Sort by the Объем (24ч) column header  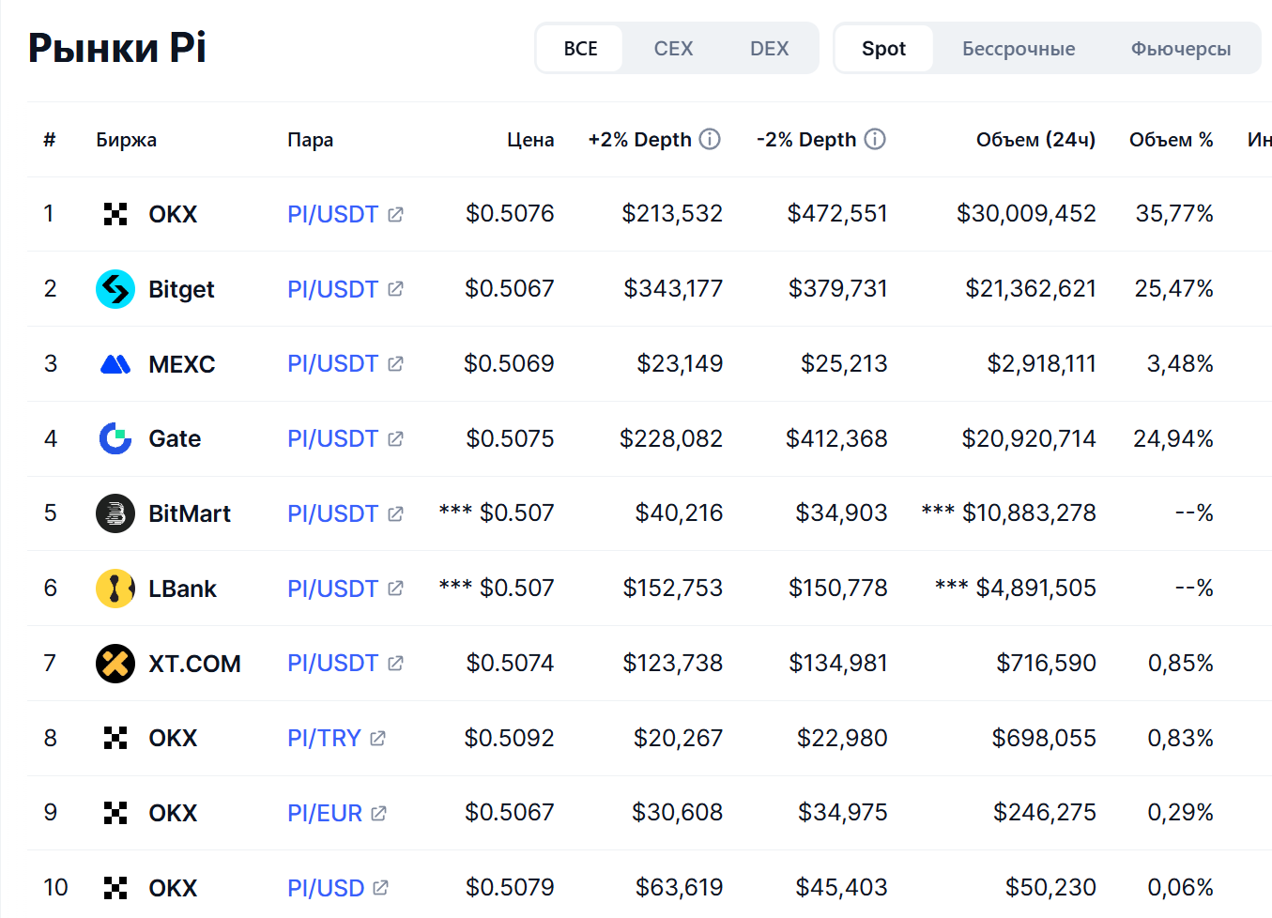pyautogui.click(x=1035, y=140)
